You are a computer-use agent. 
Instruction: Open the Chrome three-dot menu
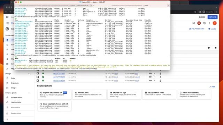216,12
